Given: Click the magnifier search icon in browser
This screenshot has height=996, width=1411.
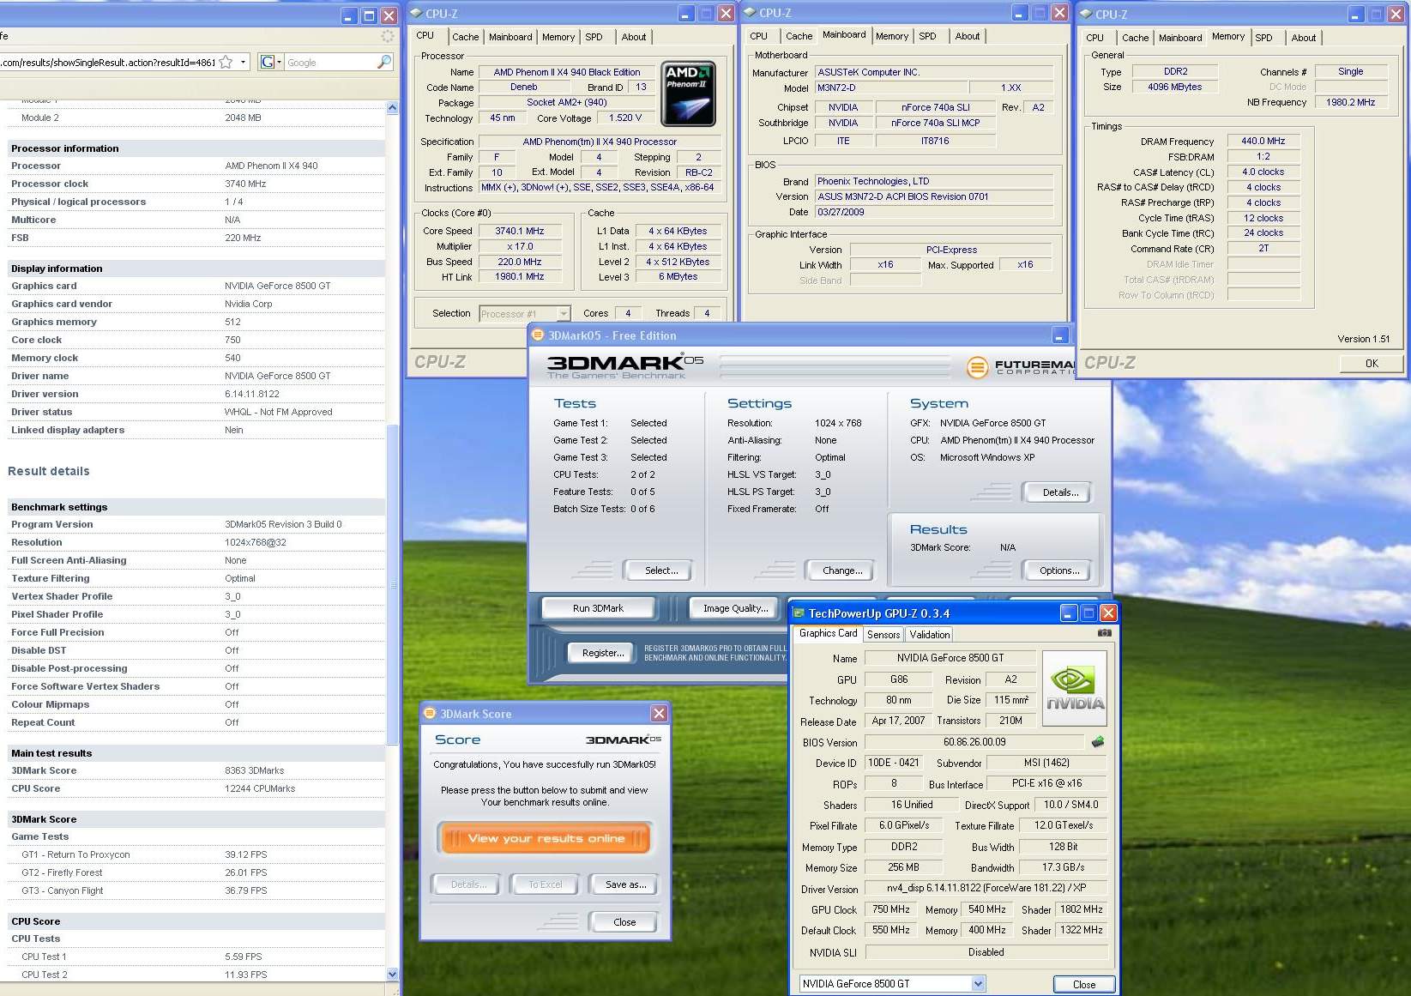Looking at the screenshot, I should point(383,62).
